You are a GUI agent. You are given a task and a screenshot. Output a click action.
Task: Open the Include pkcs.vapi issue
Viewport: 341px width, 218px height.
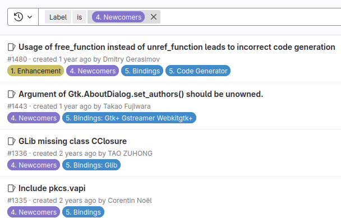[52, 188]
